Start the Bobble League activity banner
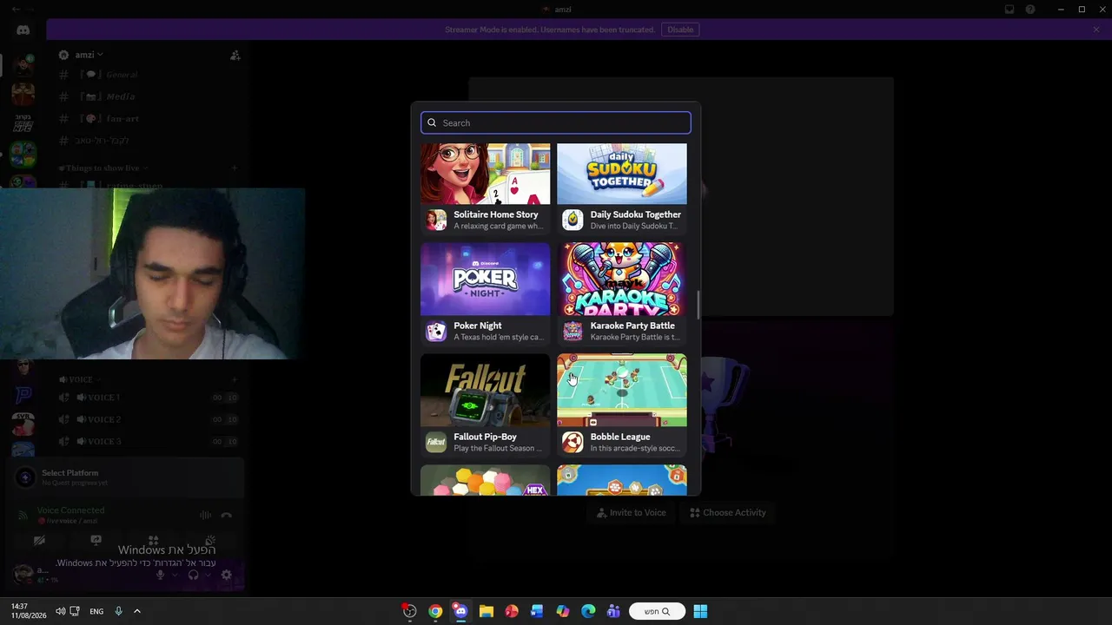 coord(622,390)
